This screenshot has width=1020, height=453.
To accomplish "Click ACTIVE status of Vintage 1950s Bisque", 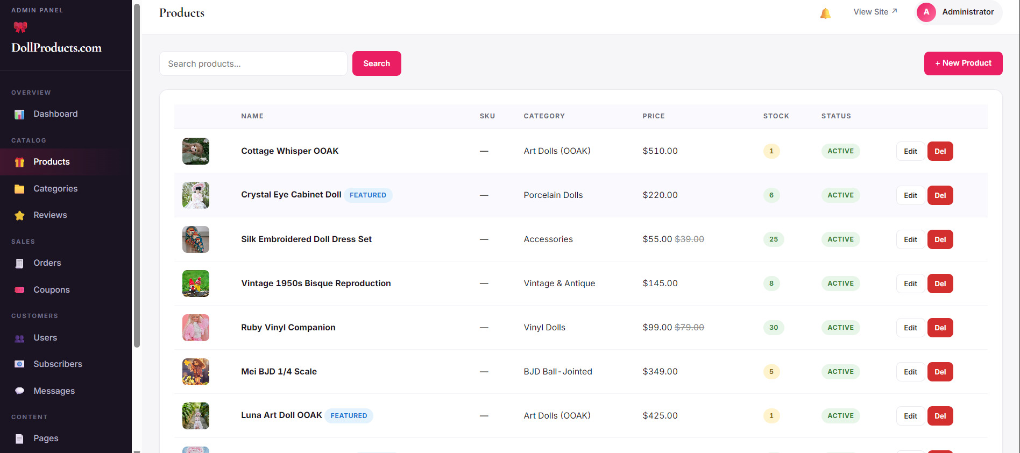I will (x=841, y=284).
